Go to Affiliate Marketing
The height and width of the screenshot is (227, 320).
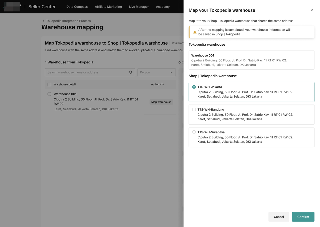point(108,7)
